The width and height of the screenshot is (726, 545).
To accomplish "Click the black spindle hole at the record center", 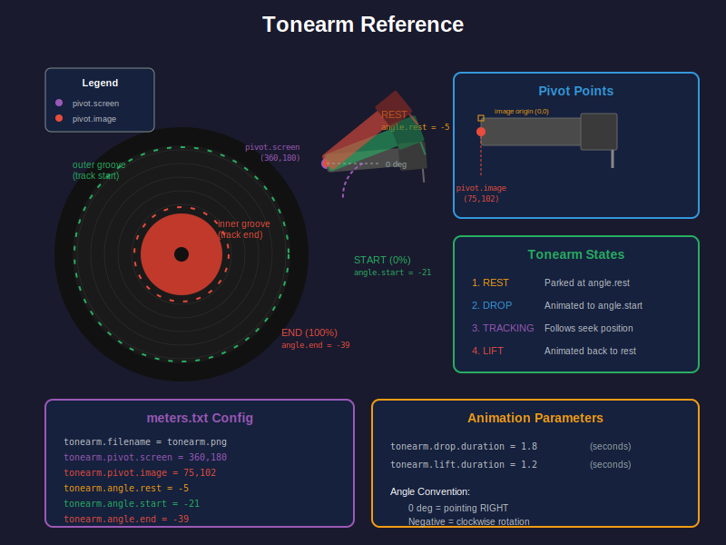I will coord(181,254).
